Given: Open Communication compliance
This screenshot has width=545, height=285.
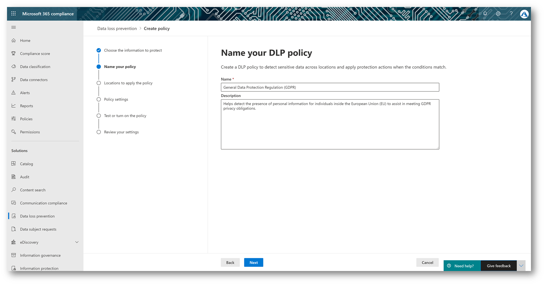Looking at the screenshot, I should (x=43, y=203).
